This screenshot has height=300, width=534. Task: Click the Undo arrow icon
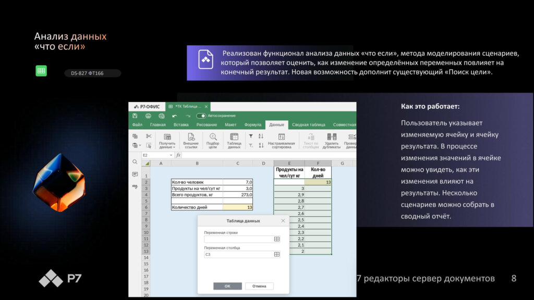tap(174, 116)
